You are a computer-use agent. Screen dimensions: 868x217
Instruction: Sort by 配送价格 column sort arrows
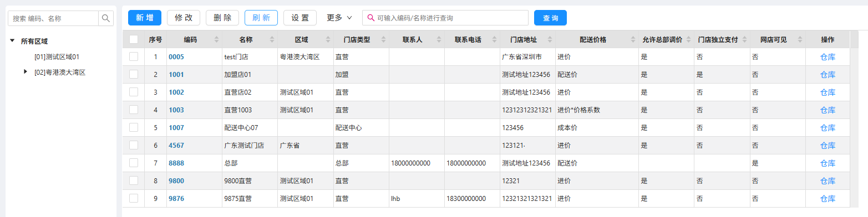(x=632, y=39)
